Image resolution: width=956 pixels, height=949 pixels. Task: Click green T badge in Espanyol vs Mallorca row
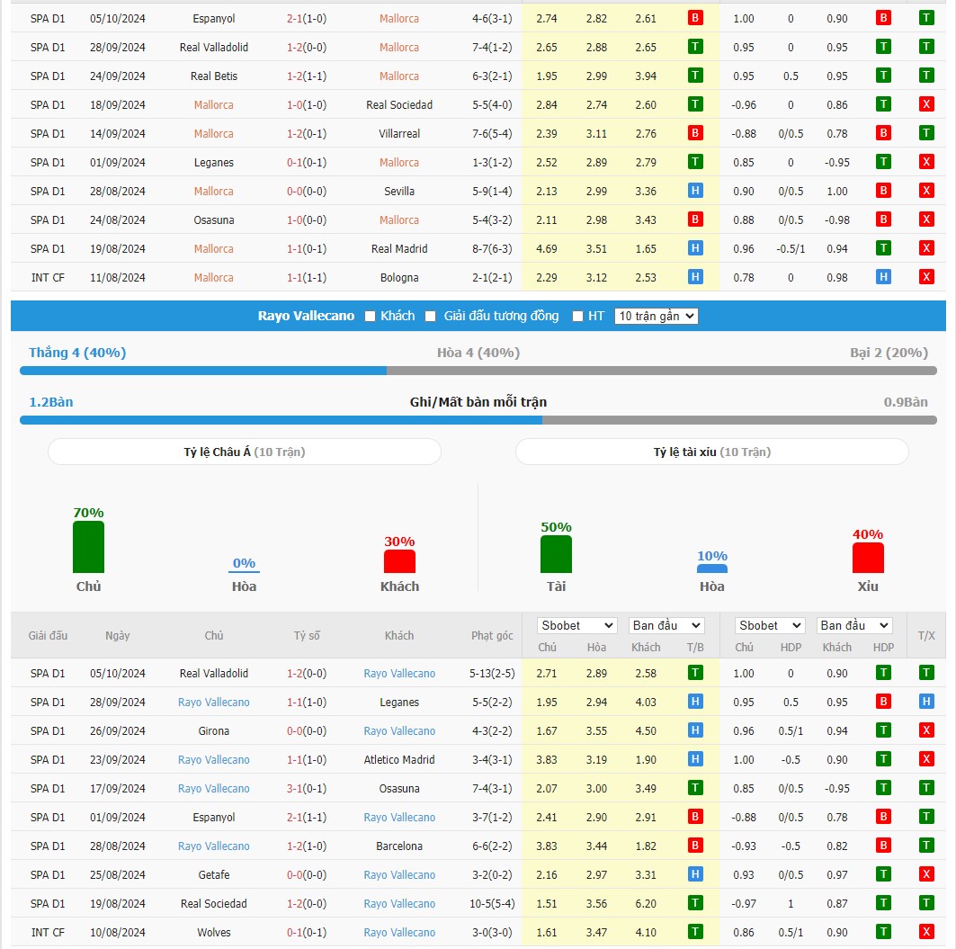click(x=926, y=18)
